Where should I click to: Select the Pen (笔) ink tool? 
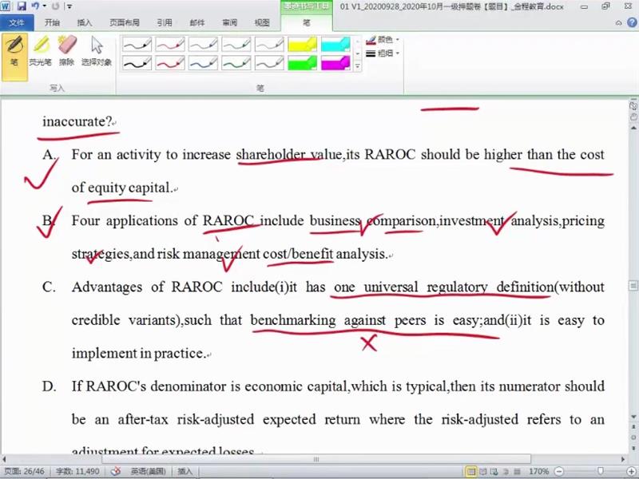tap(14, 52)
